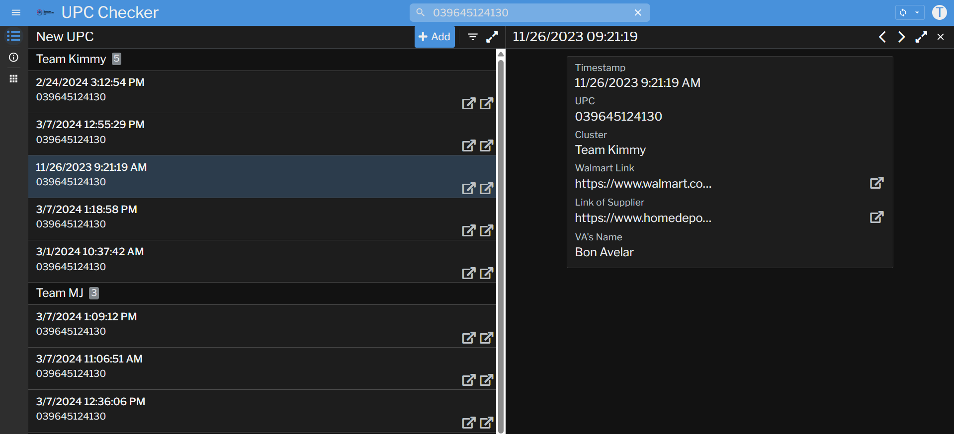954x434 pixels.
Task: Collapse the Team MJ group
Action: pos(60,293)
